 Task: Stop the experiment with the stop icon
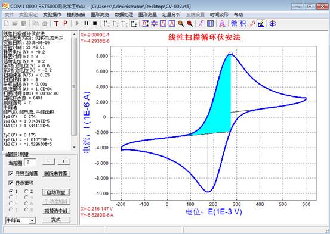click(95, 23)
